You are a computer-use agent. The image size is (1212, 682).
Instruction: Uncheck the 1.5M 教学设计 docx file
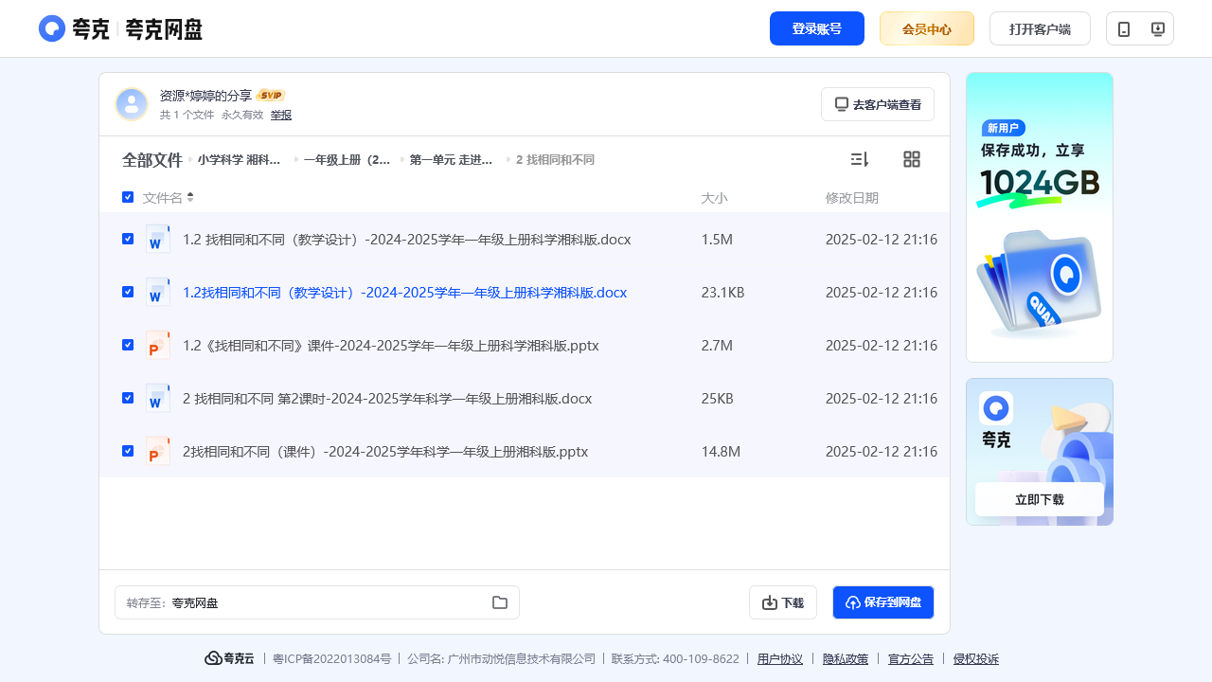[128, 239]
